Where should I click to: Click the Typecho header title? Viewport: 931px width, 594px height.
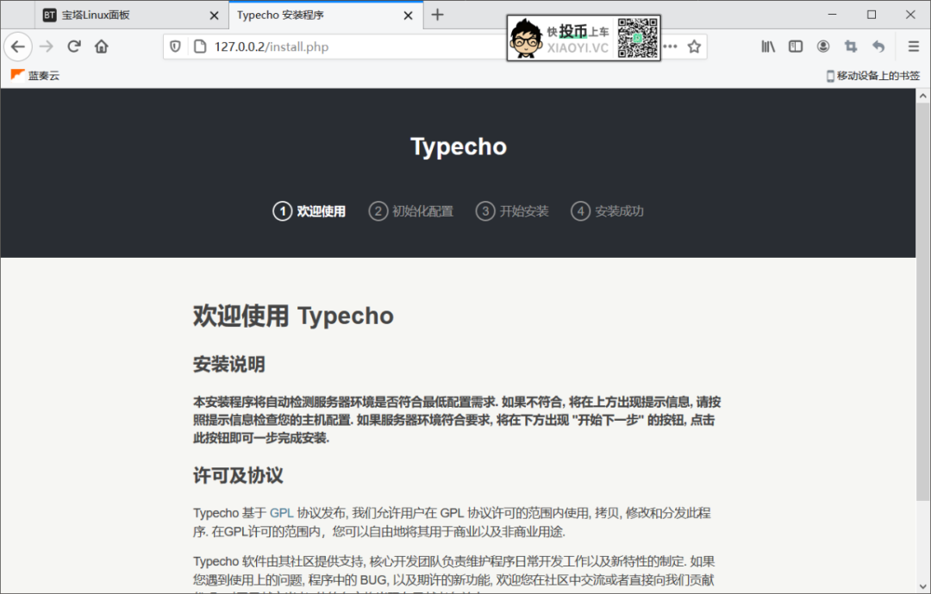[x=459, y=146]
